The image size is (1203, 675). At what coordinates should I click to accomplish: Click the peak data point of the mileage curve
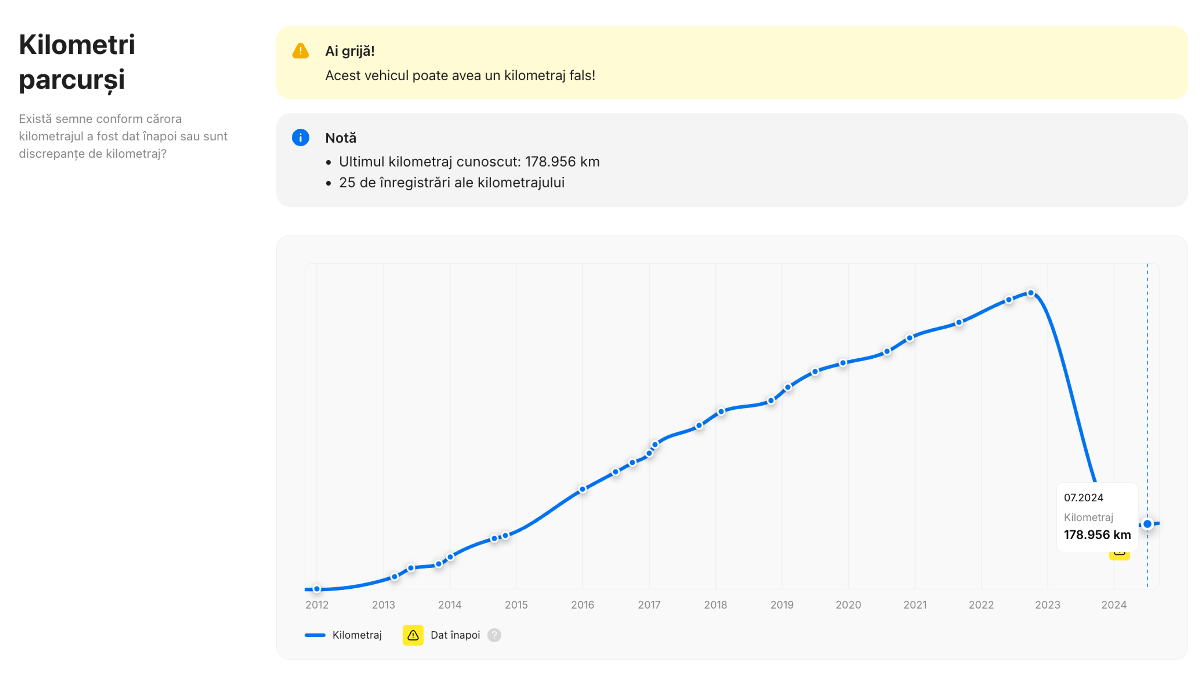pos(1031,294)
